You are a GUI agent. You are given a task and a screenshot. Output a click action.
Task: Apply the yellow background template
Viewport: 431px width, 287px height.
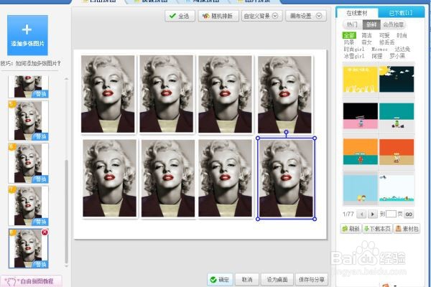361,79
